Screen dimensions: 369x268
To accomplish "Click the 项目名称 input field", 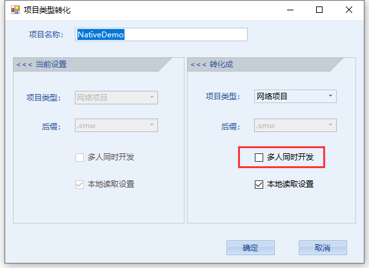I will coord(161,35).
